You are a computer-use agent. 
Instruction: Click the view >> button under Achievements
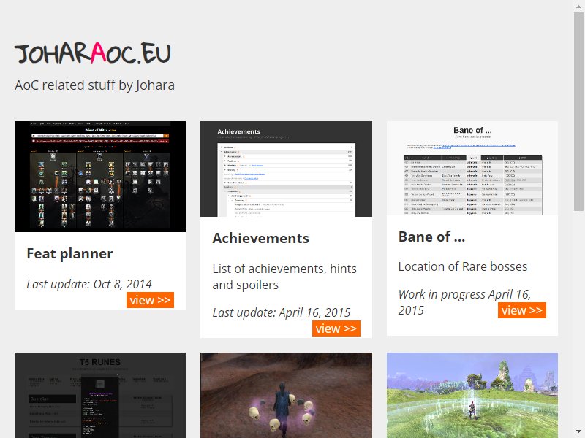[336, 328]
